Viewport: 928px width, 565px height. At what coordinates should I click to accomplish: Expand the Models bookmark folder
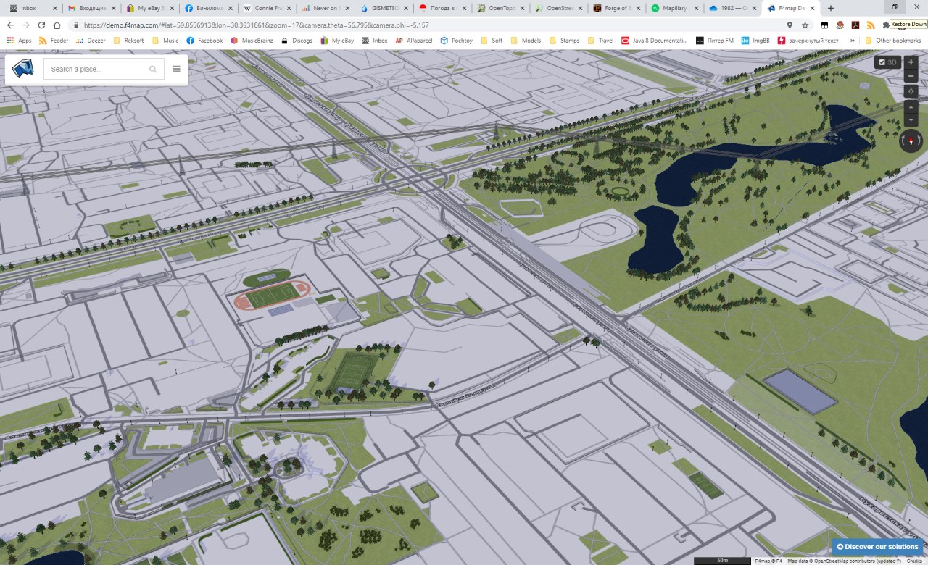point(528,41)
